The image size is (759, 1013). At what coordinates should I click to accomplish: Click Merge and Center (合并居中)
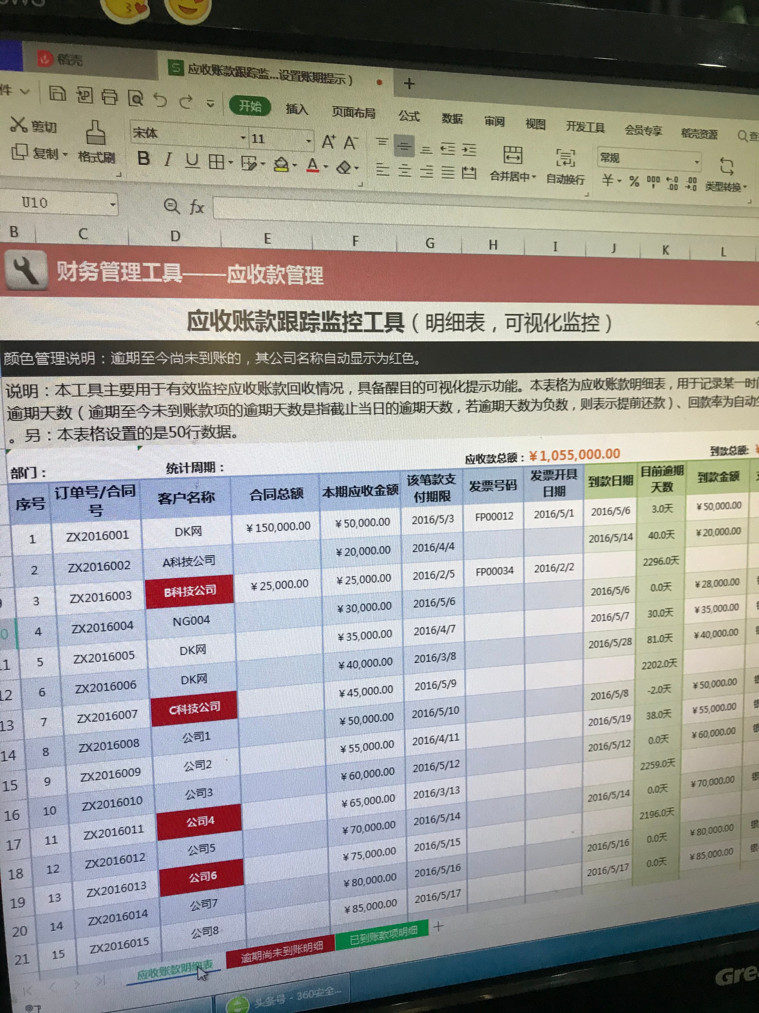pyautogui.click(x=512, y=164)
